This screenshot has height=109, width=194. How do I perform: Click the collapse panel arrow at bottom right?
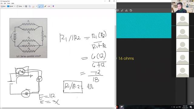(192, 103)
